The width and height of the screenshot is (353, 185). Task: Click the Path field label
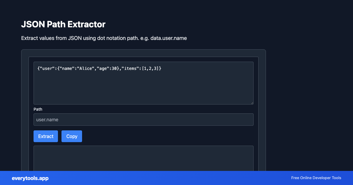(x=38, y=109)
